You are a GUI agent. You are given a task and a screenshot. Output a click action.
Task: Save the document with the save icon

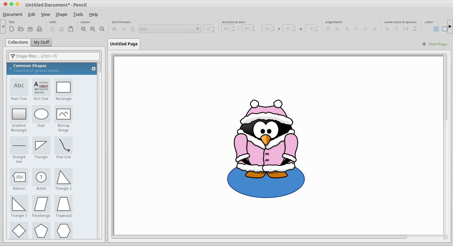coord(30,29)
